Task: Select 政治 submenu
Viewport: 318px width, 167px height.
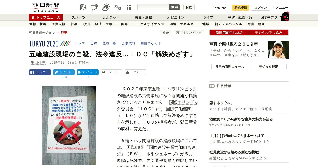Action: click(x=86, y=24)
